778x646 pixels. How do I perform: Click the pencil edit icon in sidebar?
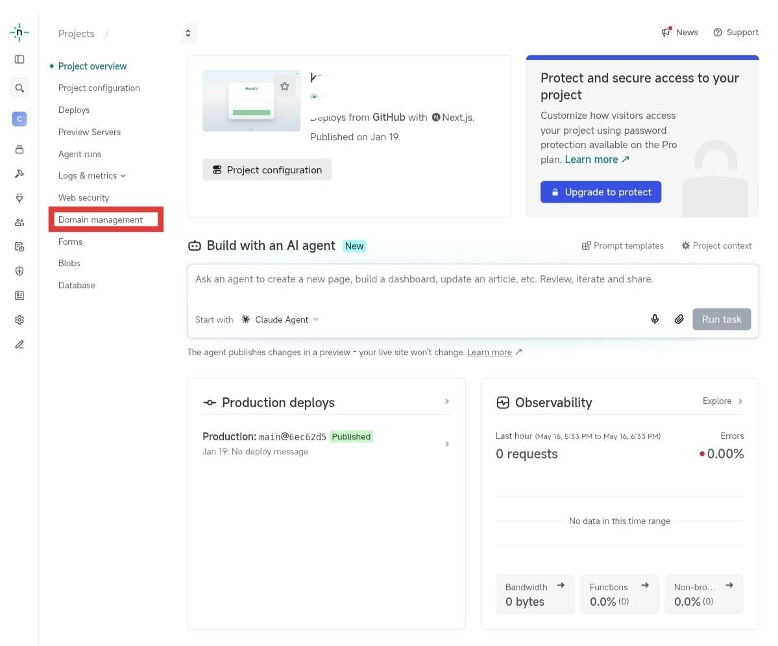point(19,344)
